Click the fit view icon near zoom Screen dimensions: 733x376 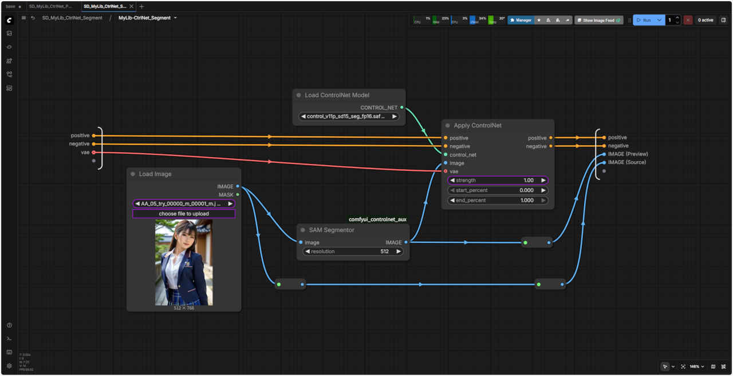coord(683,366)
